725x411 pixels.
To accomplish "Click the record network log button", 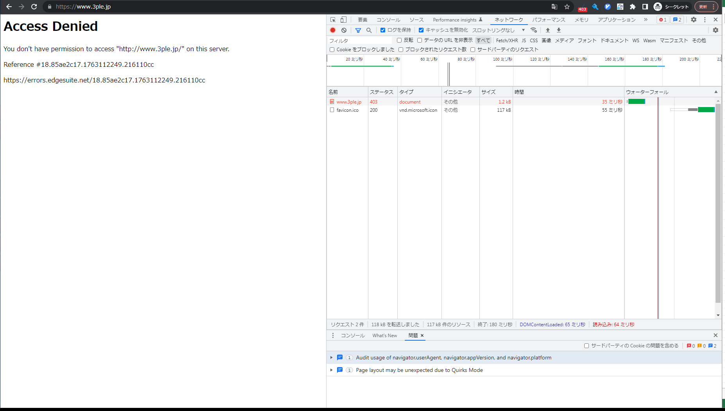I will coord(333,30).
